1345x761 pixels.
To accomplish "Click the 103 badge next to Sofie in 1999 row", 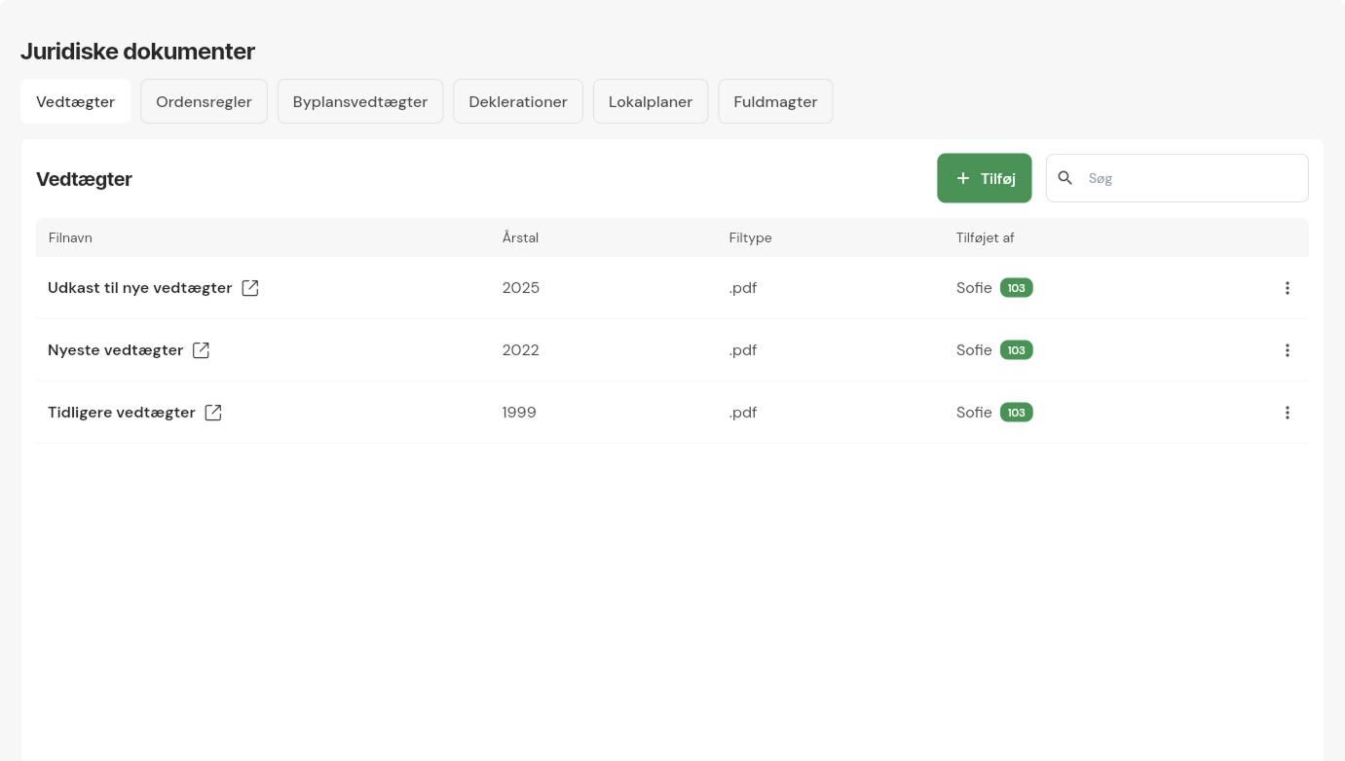I will click(1016, 413).
